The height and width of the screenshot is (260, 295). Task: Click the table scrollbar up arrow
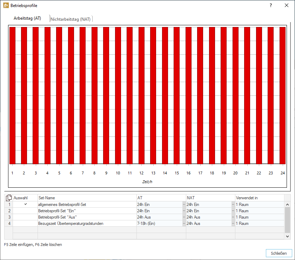coord(287,205)
